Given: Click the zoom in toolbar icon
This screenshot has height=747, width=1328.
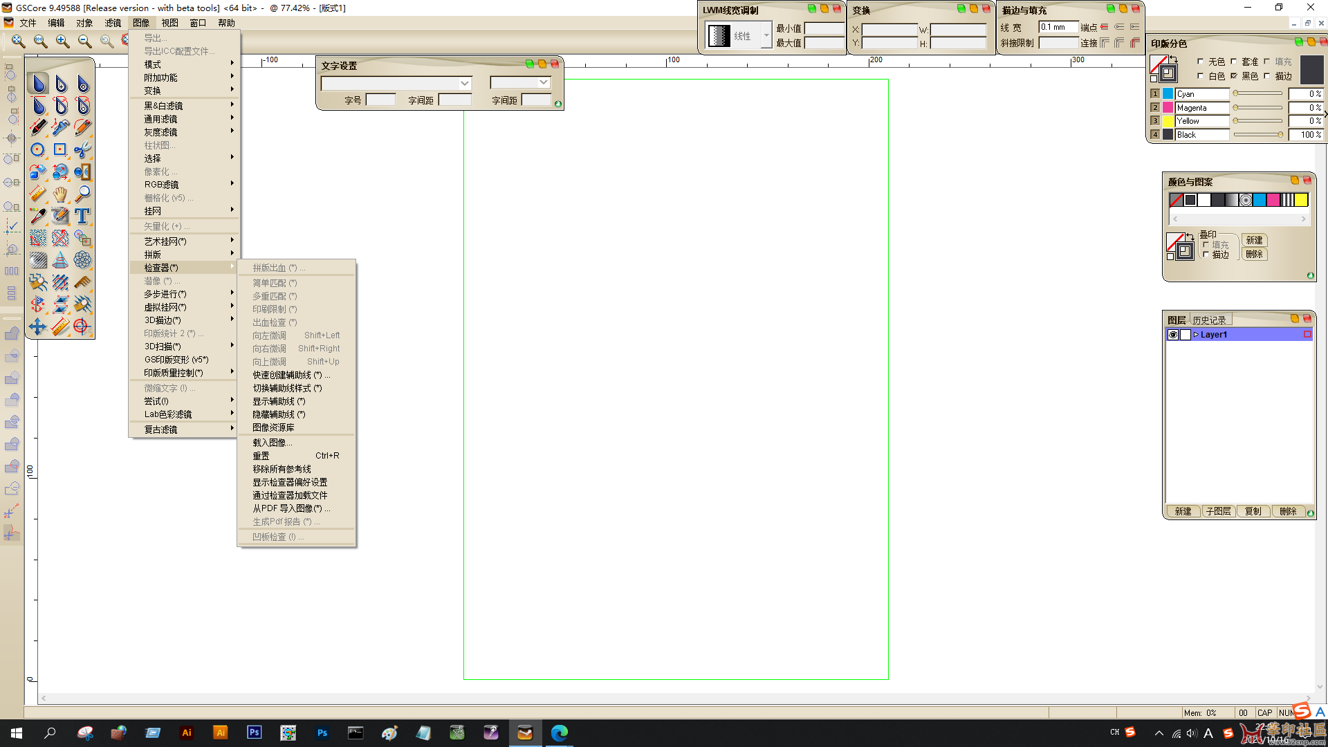Looking at the screenshot, I should 63,41.
